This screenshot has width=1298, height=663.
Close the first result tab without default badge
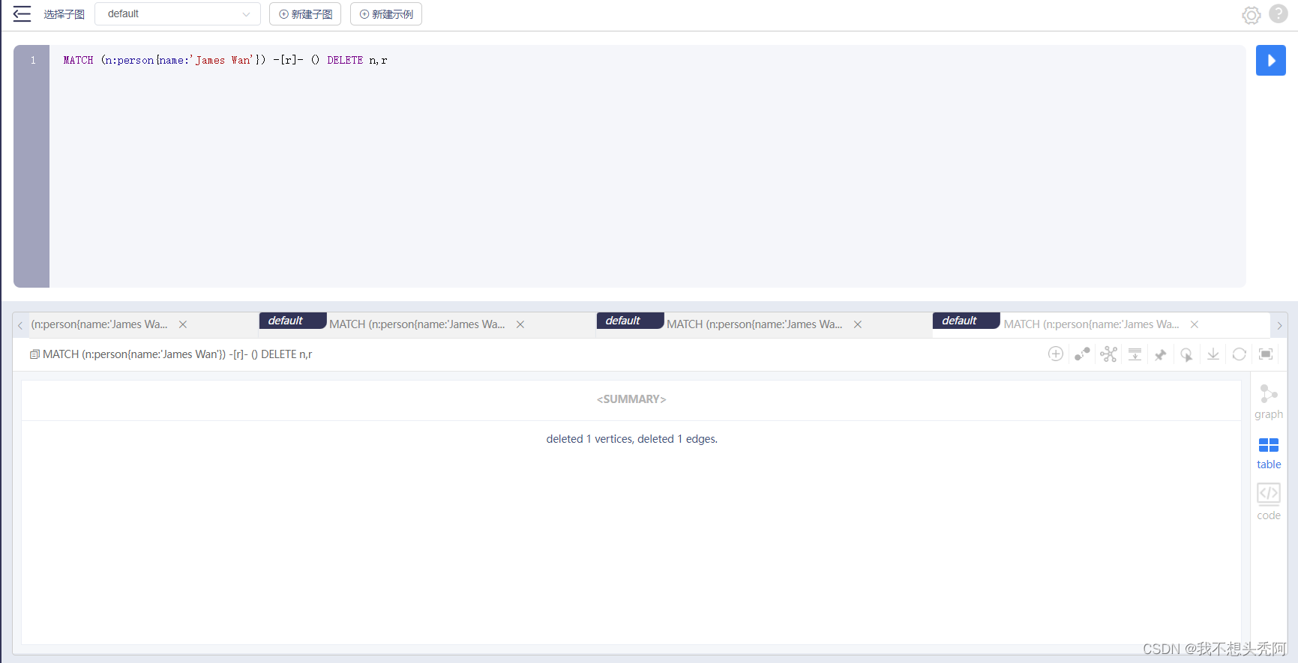pos(183,324)
